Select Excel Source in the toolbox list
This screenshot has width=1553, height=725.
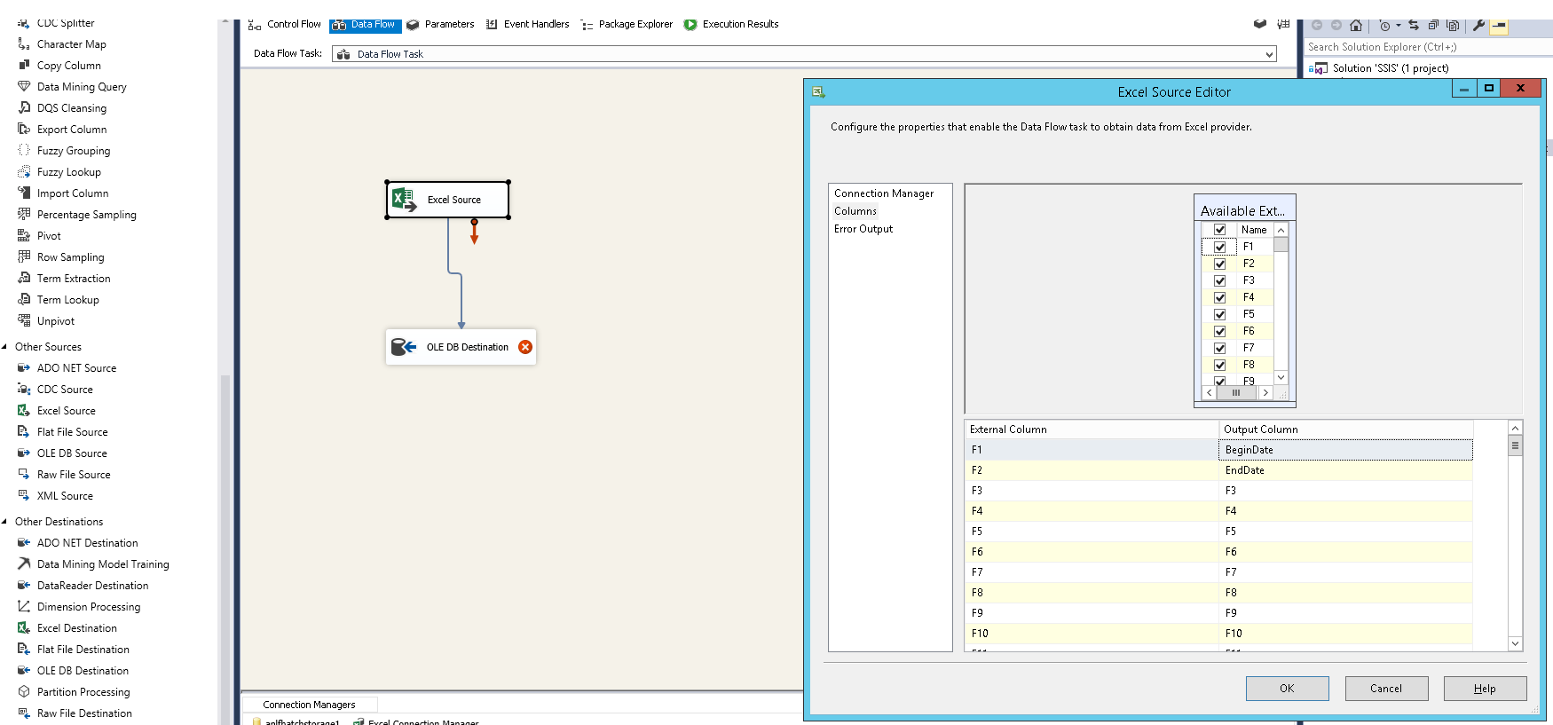click(x=66, y=411)
